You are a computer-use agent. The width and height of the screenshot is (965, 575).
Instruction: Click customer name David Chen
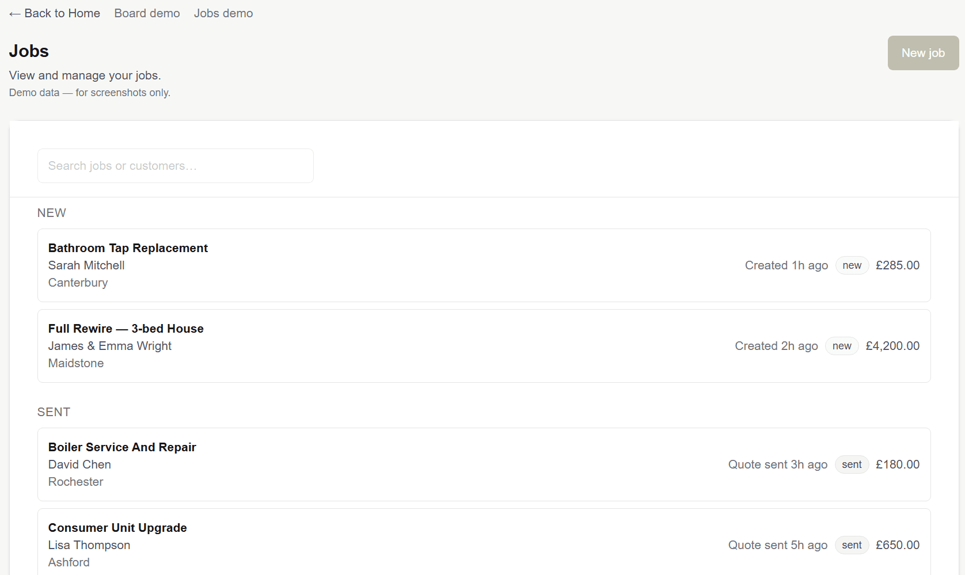tap(79, 464)
